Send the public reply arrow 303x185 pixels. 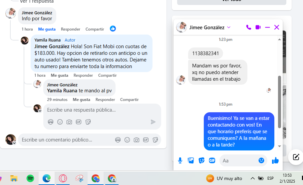coord(153,122)
